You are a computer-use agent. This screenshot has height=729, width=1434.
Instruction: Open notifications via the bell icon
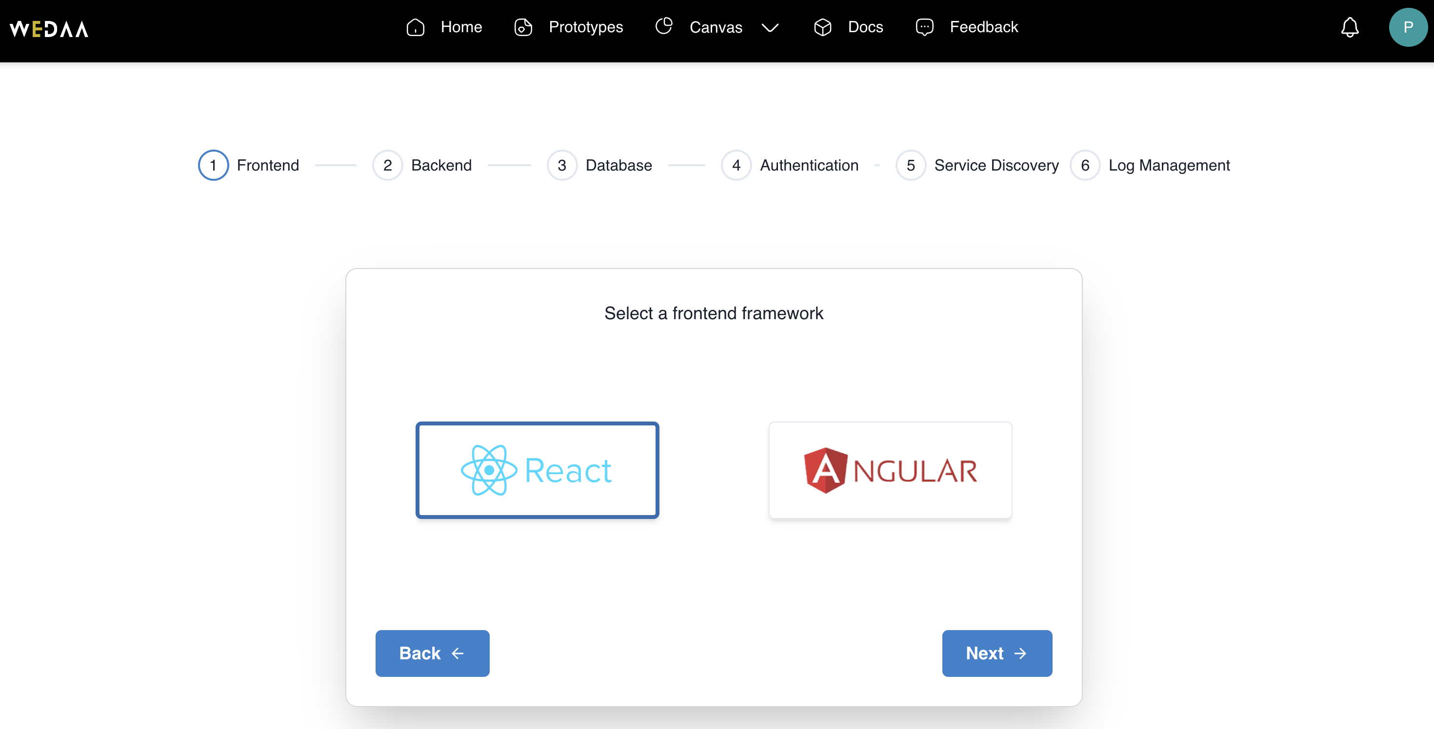pyautogui.click(x=1350, y=27)
